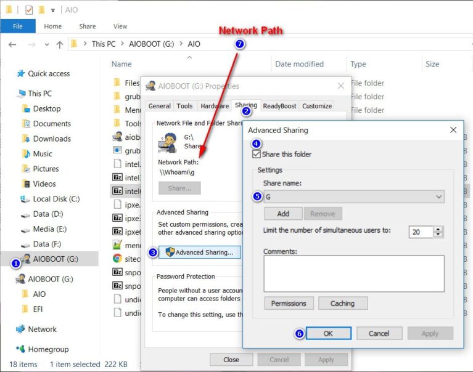The image size is (473, 372).
Task: Click the Add share name button
Action: point(283,214)
